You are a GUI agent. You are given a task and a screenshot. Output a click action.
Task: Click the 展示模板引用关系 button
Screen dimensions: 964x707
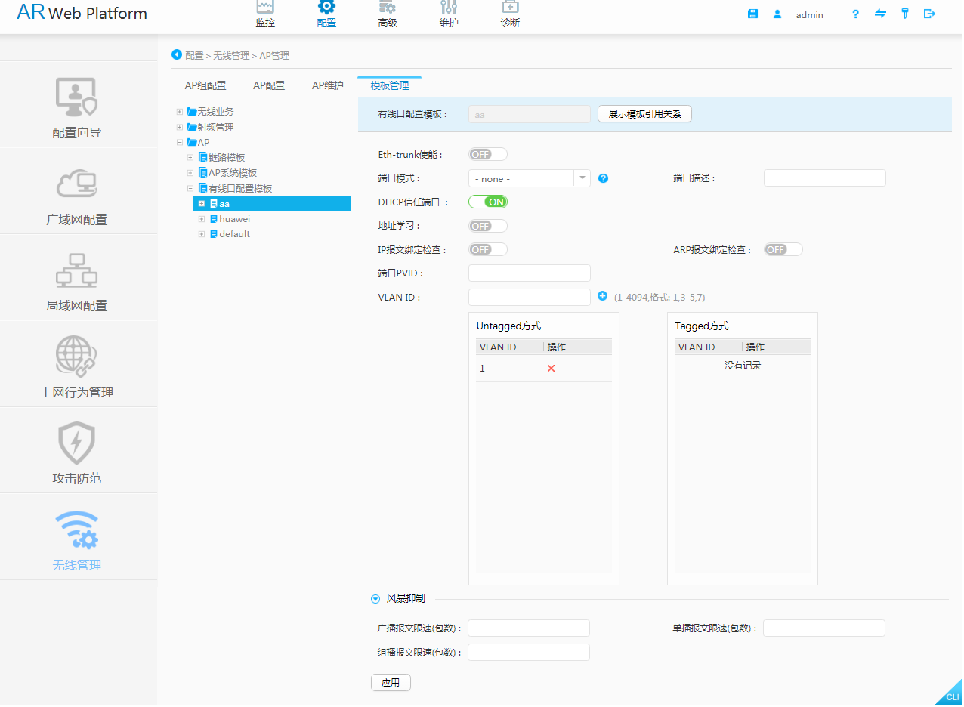coord(644,114)
